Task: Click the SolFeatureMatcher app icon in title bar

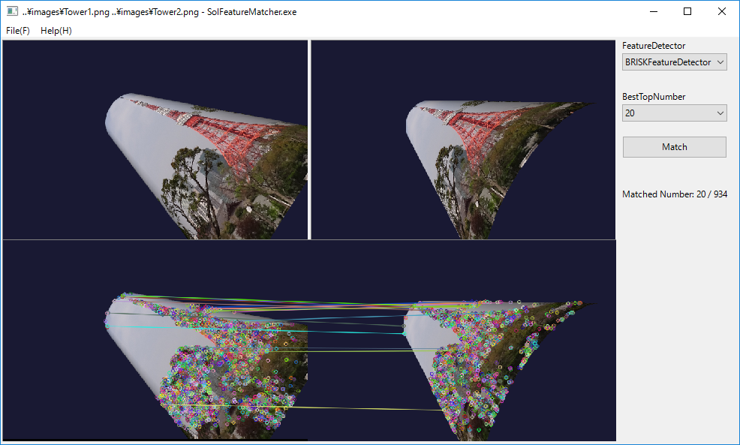Action: tap(12, 11)
